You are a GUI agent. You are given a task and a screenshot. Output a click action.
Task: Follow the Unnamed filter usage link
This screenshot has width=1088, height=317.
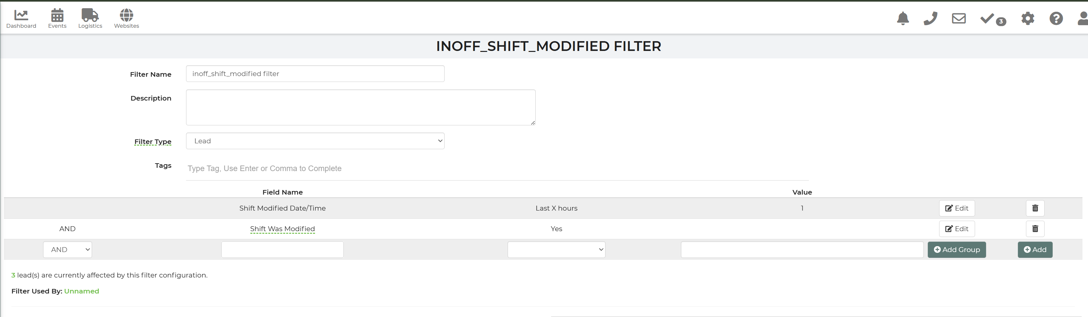(82, 291)
